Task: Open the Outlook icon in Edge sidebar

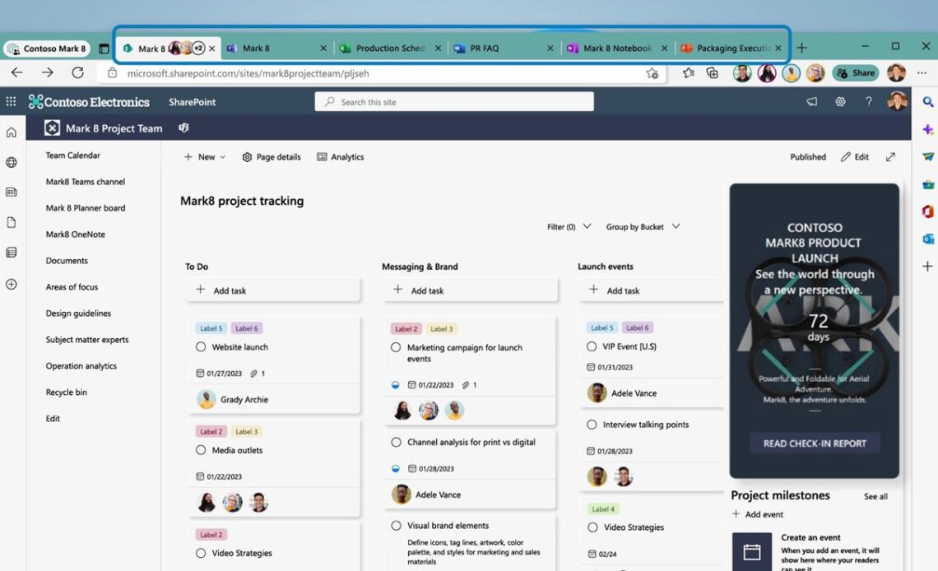Action: point(927,239)
